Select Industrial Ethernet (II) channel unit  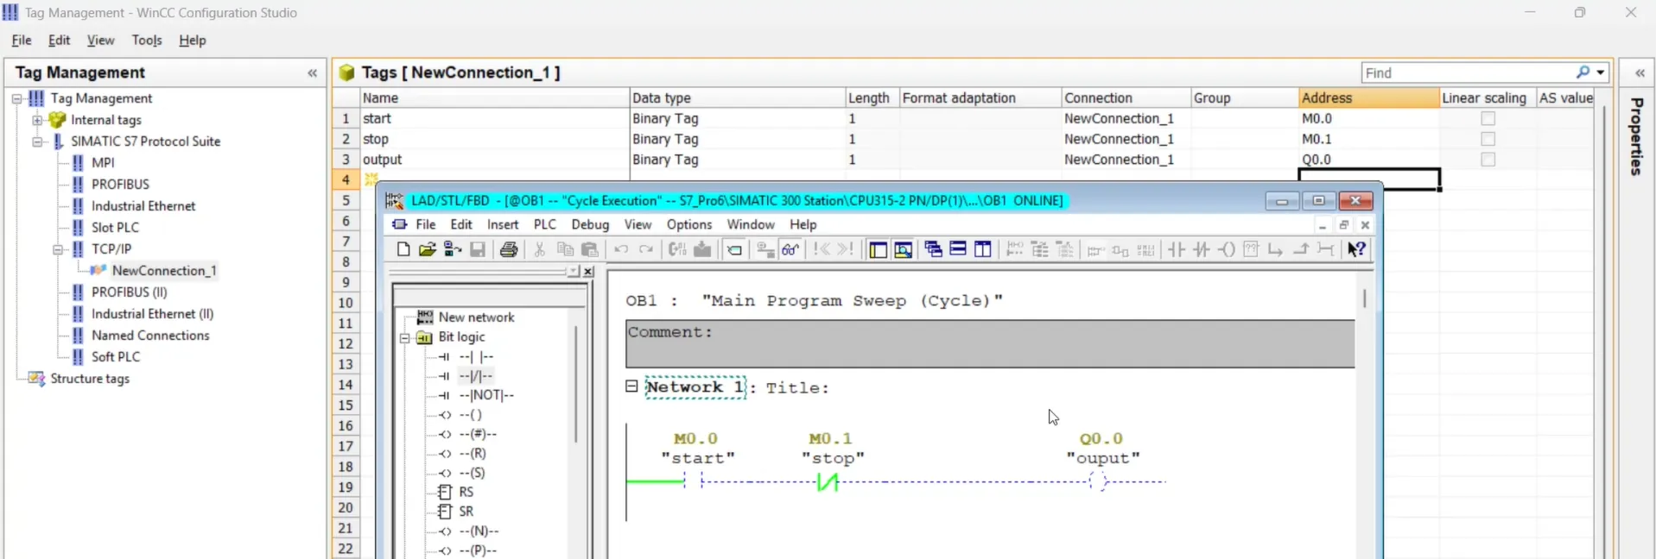point(153,314)
